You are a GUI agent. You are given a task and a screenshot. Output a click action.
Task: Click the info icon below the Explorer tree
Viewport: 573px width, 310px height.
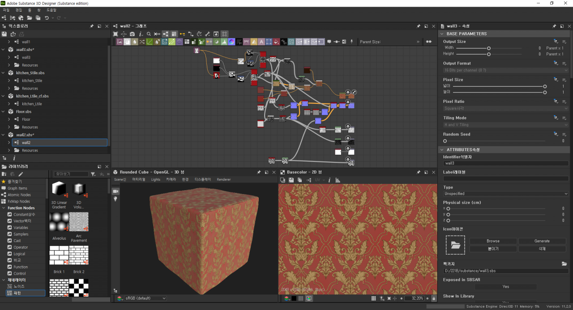(x=14, y=158)
